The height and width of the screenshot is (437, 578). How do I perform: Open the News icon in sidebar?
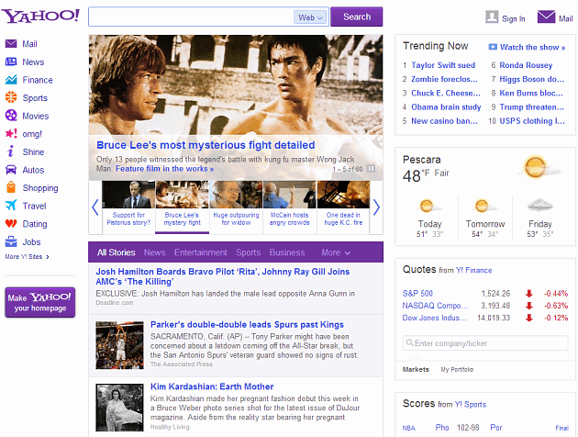click(11, 62)
